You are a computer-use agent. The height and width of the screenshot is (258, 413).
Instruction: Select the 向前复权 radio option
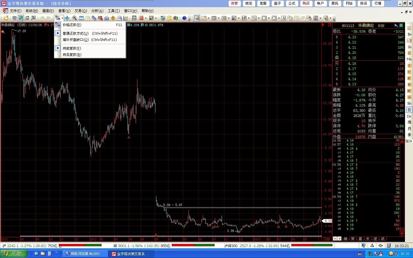coord(72,48)
